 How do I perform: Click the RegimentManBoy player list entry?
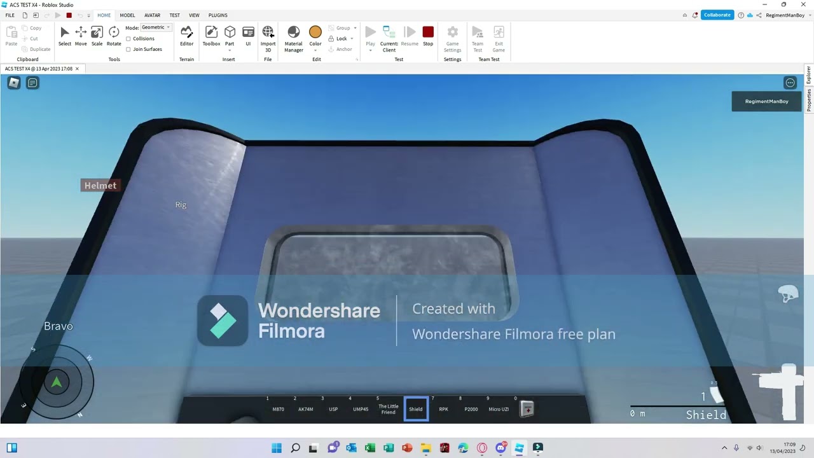pyautogui.click(x=766, y=101)
